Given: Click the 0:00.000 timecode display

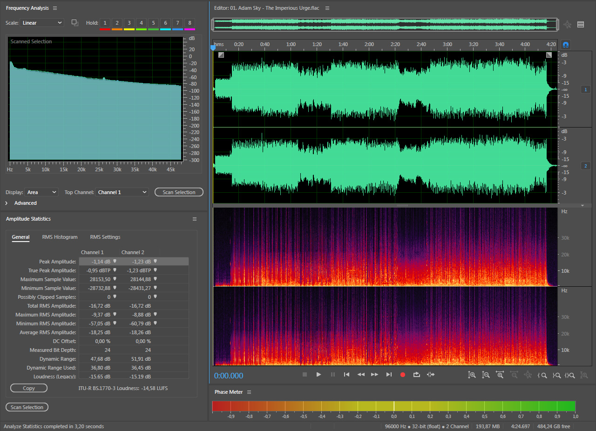Looking at the screenshot, I should (229, 376).
